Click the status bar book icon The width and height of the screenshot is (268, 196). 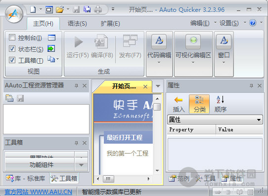click(x=239, y=192)
